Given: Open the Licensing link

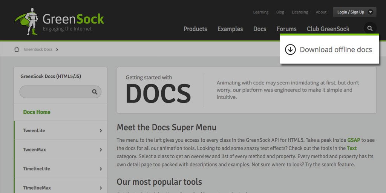Looking at the screenshot, I should (300, 12).
